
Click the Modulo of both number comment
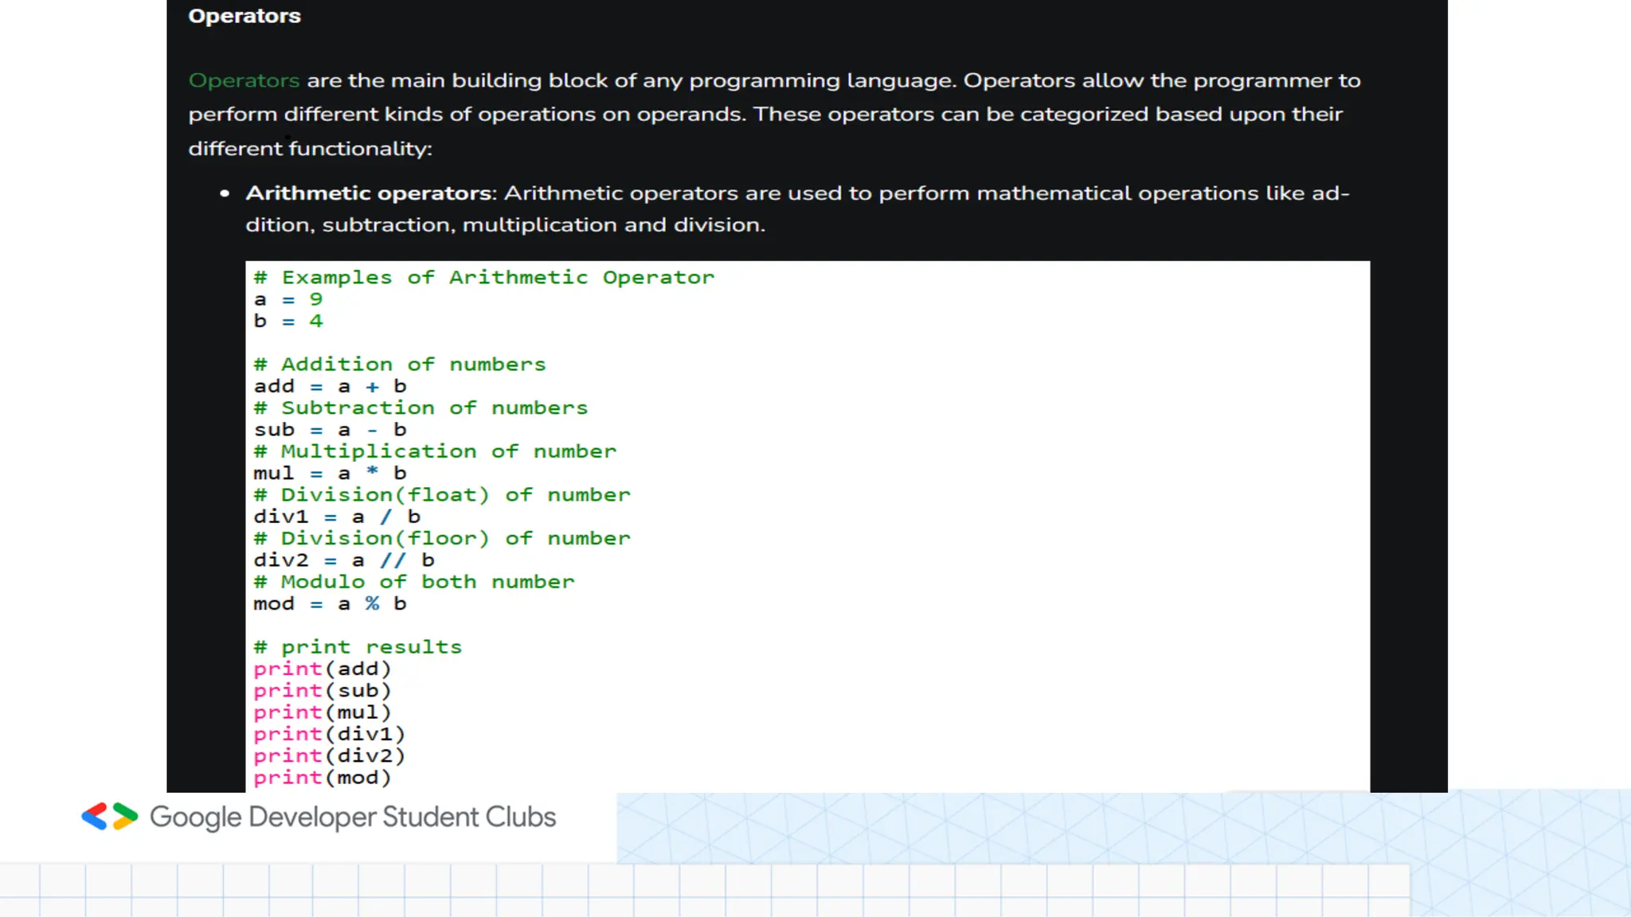[x=414, y=583]
